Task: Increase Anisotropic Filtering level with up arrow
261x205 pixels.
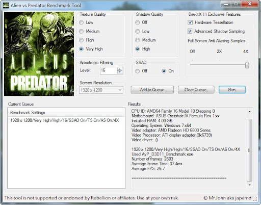Action: click(120, 69)
